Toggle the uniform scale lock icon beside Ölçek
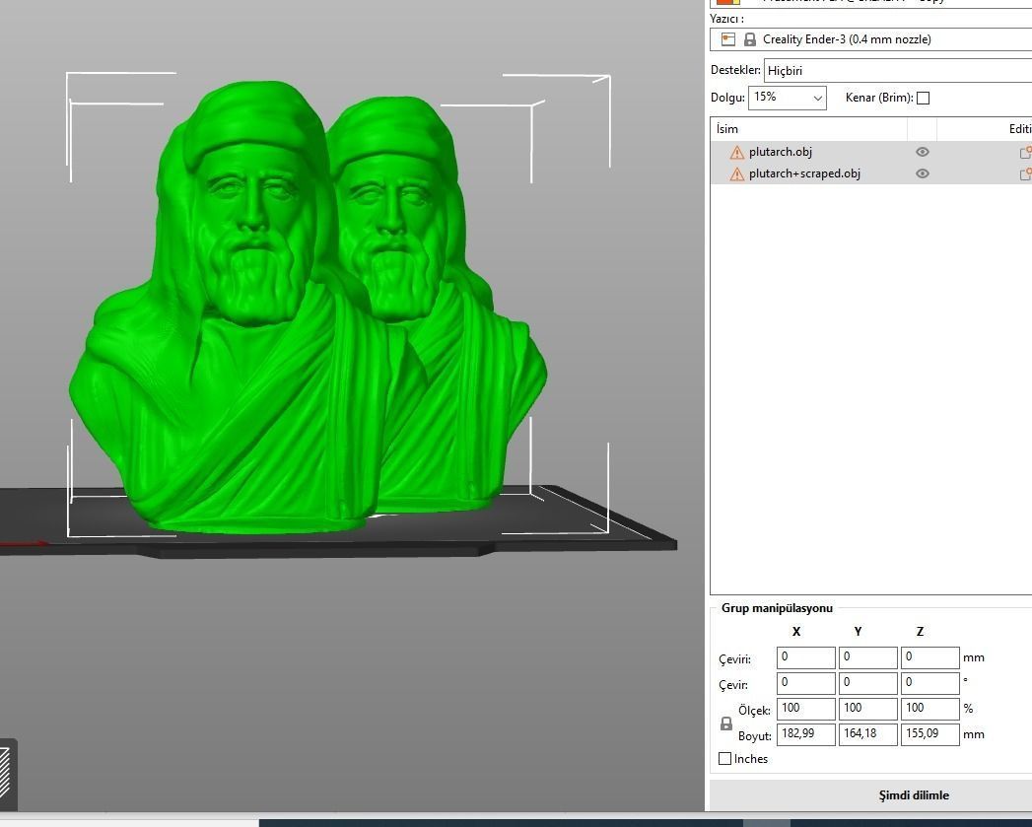The image size is (1032, 827). [x=726, y=724]
